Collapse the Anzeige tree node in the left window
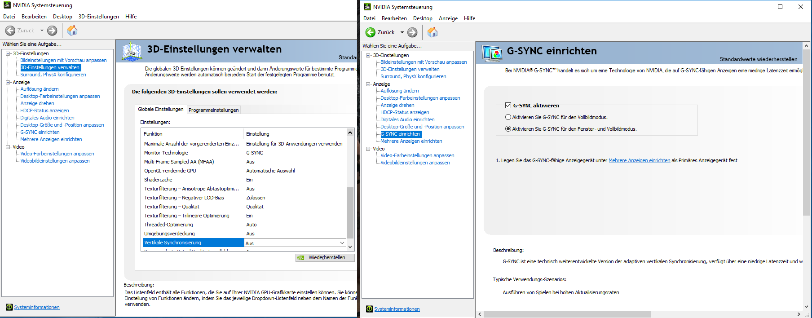The height and width of the screenshot is (318, 812). click(8, 82)
